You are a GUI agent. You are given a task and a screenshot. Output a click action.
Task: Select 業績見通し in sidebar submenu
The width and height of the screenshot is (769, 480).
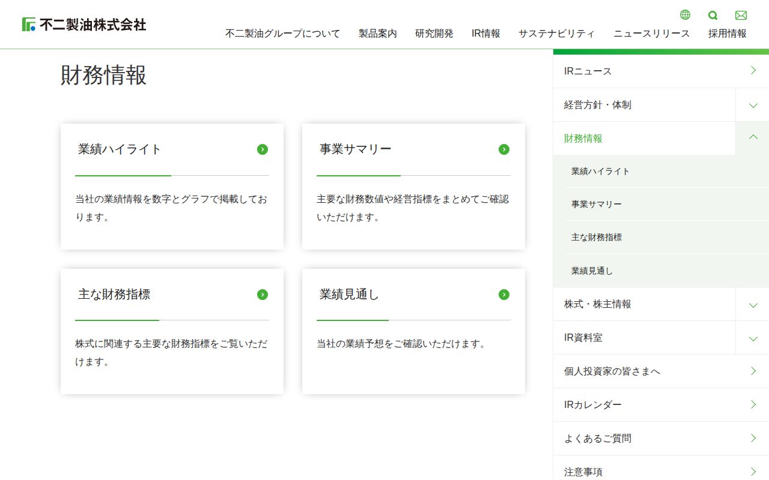[x=667, y=271]
